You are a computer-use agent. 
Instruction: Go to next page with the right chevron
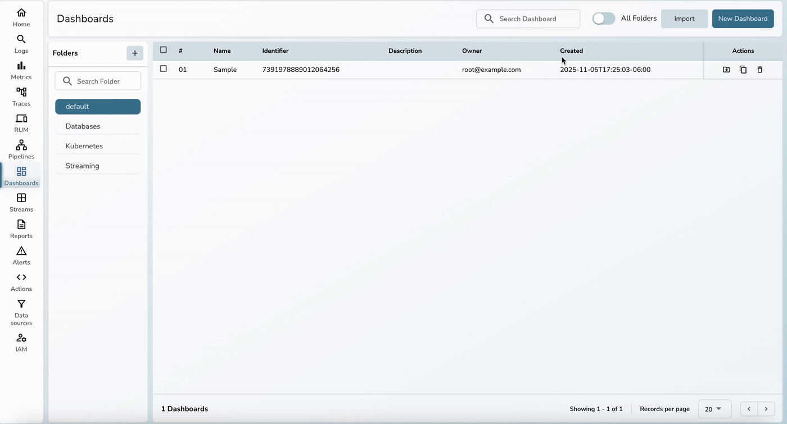[x=766, y=409]
